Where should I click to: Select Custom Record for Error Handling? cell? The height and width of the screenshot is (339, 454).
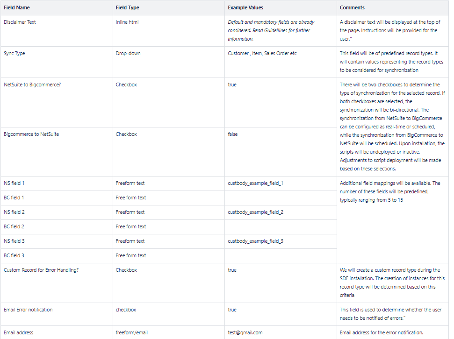click(x=41, y=270)
